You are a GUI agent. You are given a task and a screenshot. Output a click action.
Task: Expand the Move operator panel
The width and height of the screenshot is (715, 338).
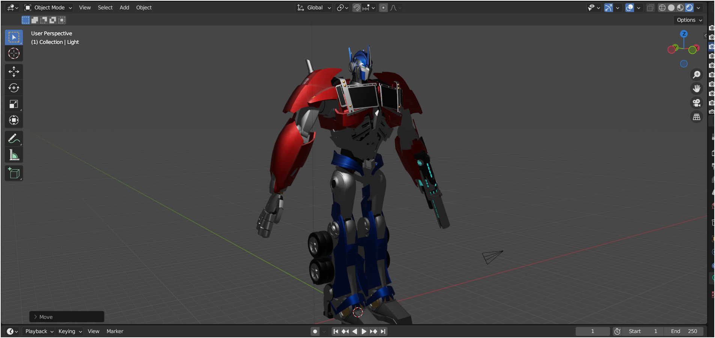tap(67, 317)
